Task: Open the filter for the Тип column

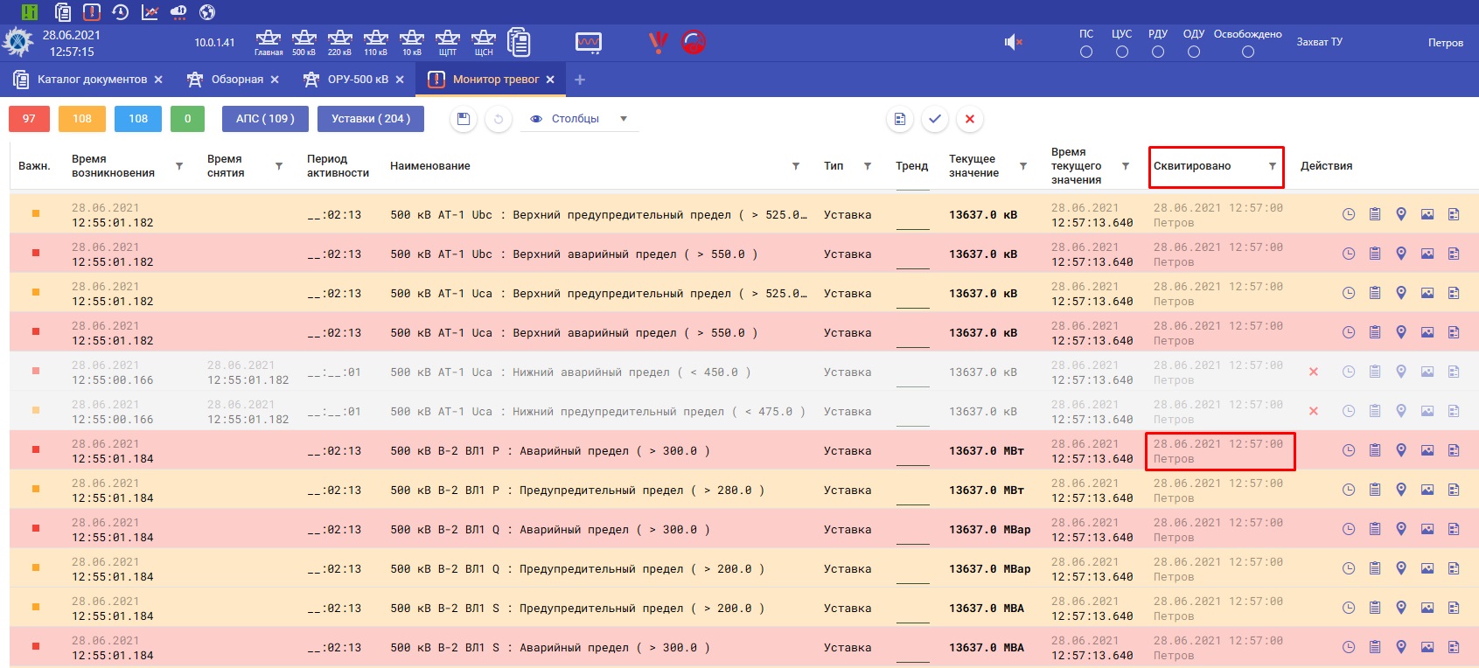Action: 868,166
